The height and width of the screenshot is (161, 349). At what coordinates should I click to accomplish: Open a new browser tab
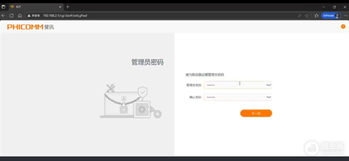[x=68, y=7]
